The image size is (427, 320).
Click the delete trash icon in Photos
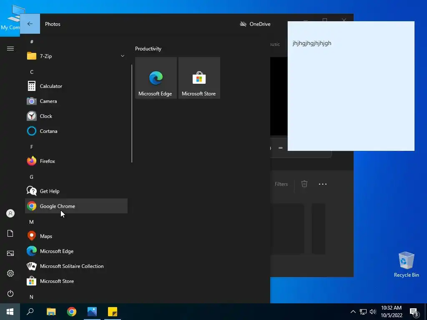[x=304, y=184]
